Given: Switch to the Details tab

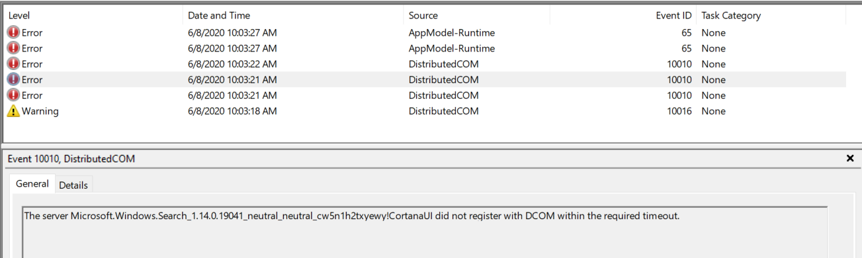Looking at the screenshot, I should click(x=73, y=185).
